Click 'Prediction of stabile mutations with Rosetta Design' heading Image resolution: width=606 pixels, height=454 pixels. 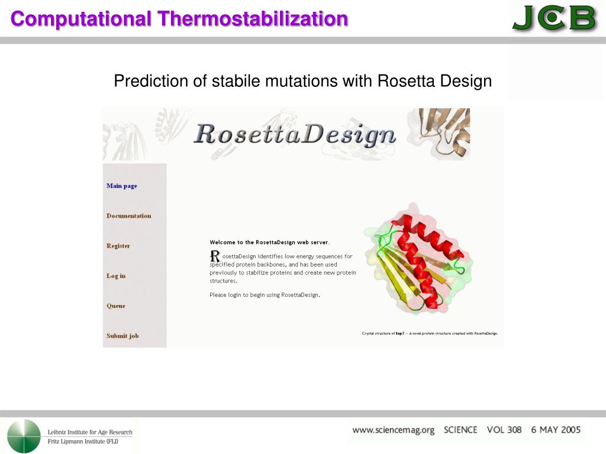(302, 81)
